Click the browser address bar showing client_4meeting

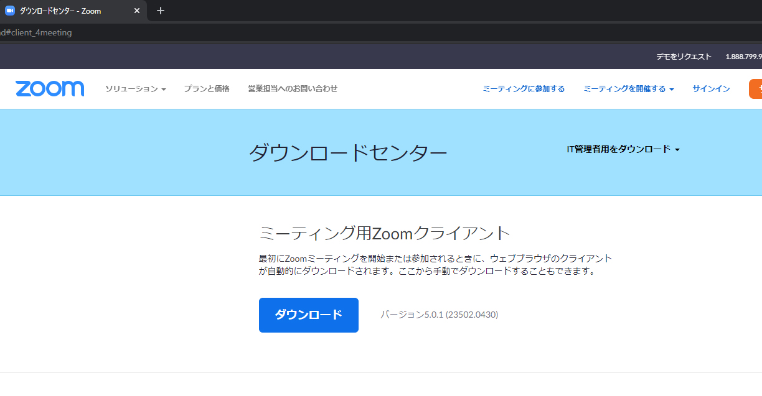pyautogui.click(x=249, y=33)
